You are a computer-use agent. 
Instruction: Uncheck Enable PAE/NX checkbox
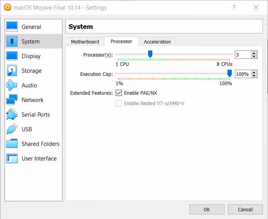(119, 93)
